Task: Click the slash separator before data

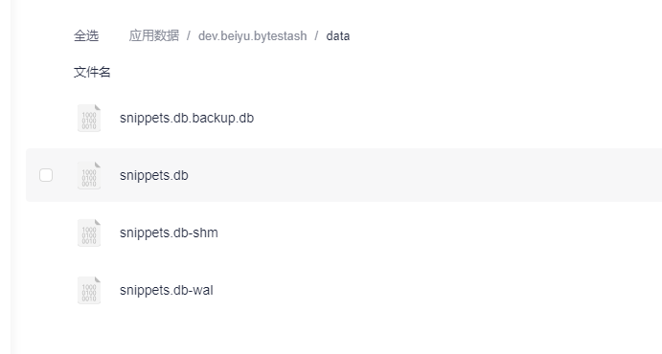Action: click(316, 35)
